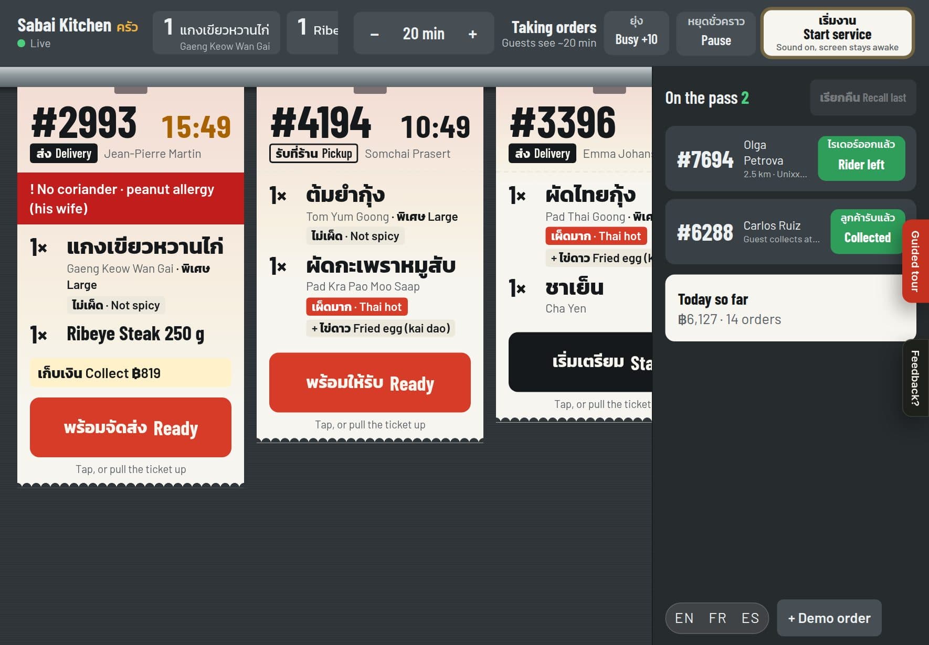Click the Taking orders status text
This screenshot has height=645, width=929.
(554, 27)
